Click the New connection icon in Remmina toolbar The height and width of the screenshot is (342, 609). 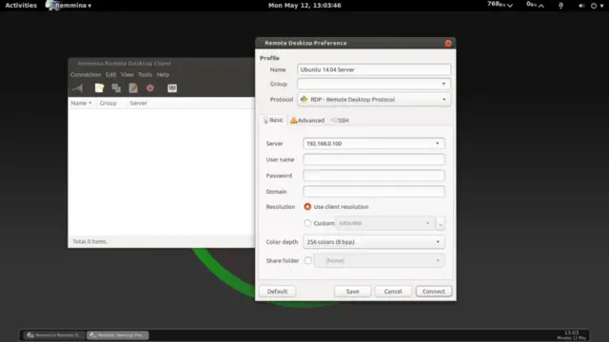99,88
